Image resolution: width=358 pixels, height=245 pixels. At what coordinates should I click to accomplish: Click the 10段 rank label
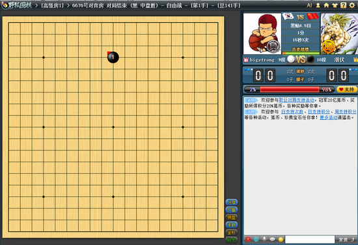(322, 60)
